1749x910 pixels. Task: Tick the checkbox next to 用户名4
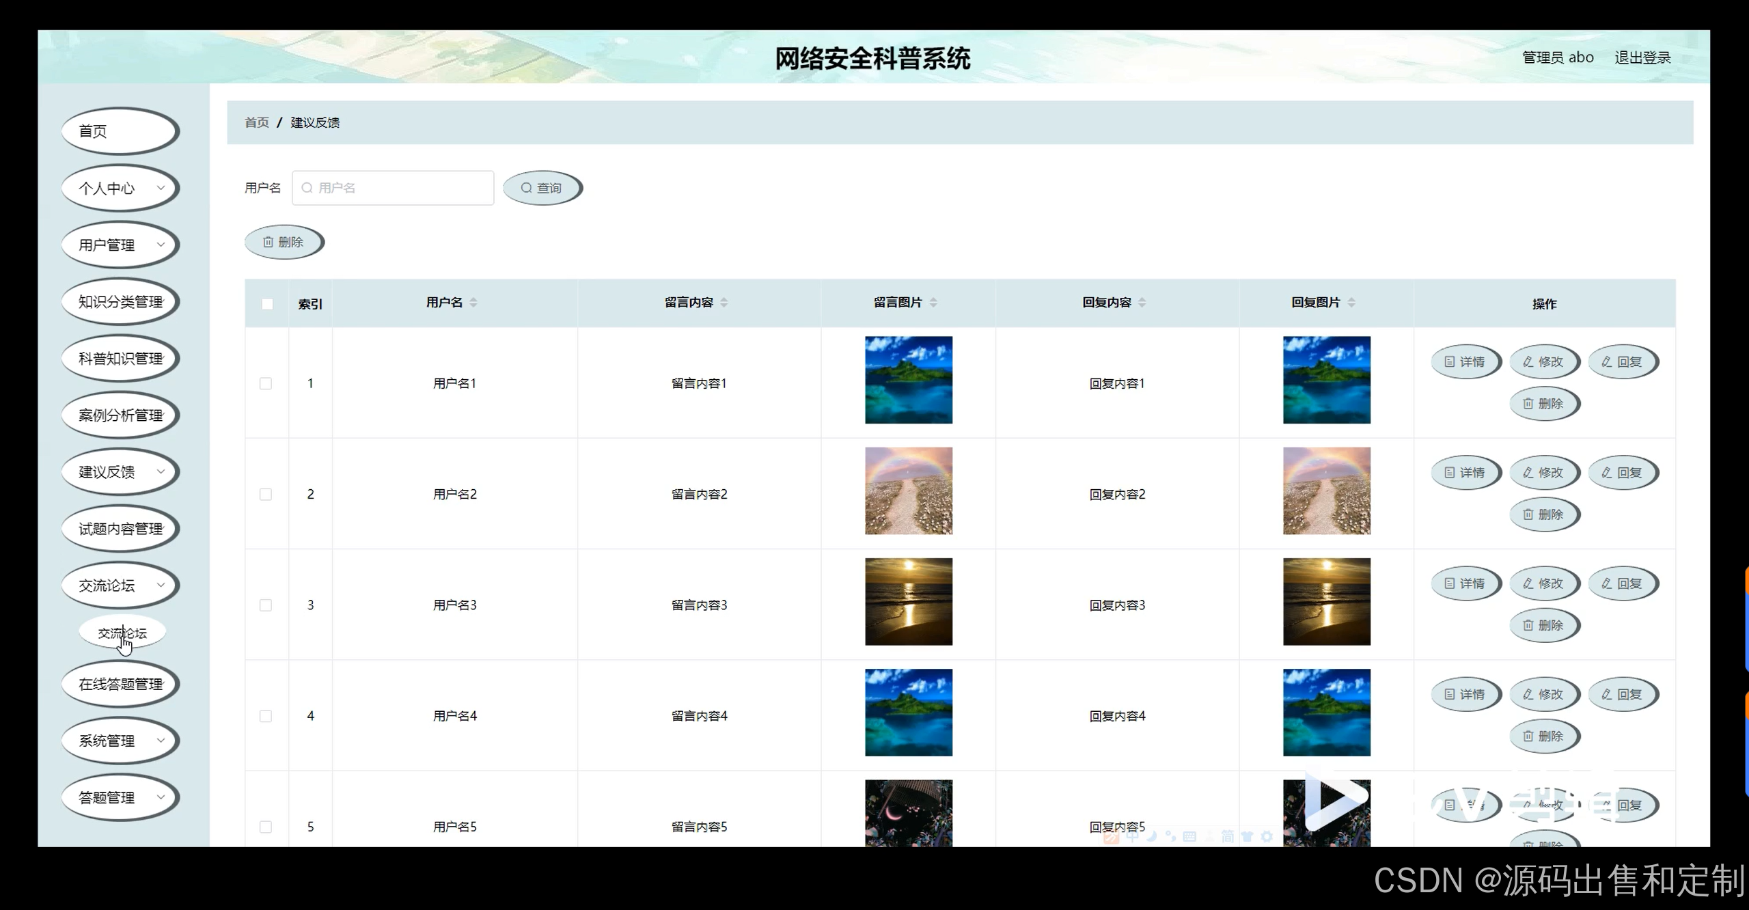[266, 716]
